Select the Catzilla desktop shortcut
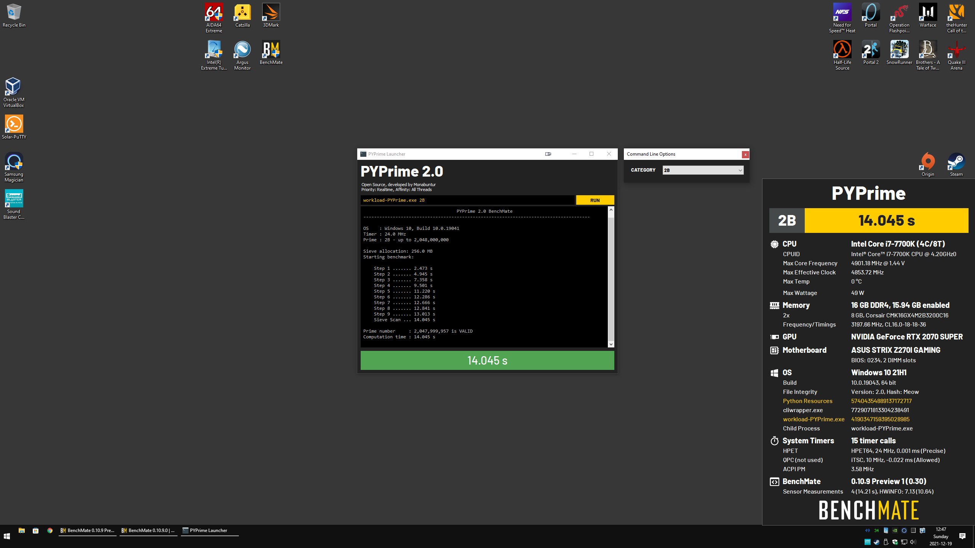 coord(242,16)
